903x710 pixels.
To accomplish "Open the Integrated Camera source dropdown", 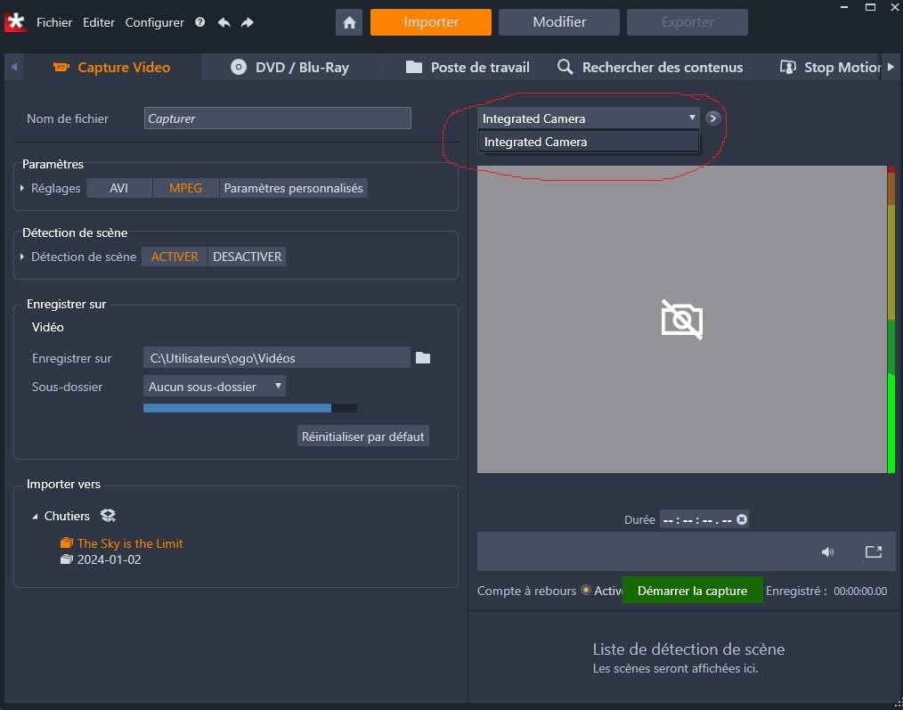I will [x=589, y=118].
